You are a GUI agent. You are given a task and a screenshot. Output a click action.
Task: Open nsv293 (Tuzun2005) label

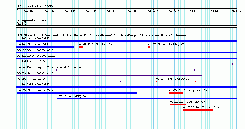click(x=31, y=79)
